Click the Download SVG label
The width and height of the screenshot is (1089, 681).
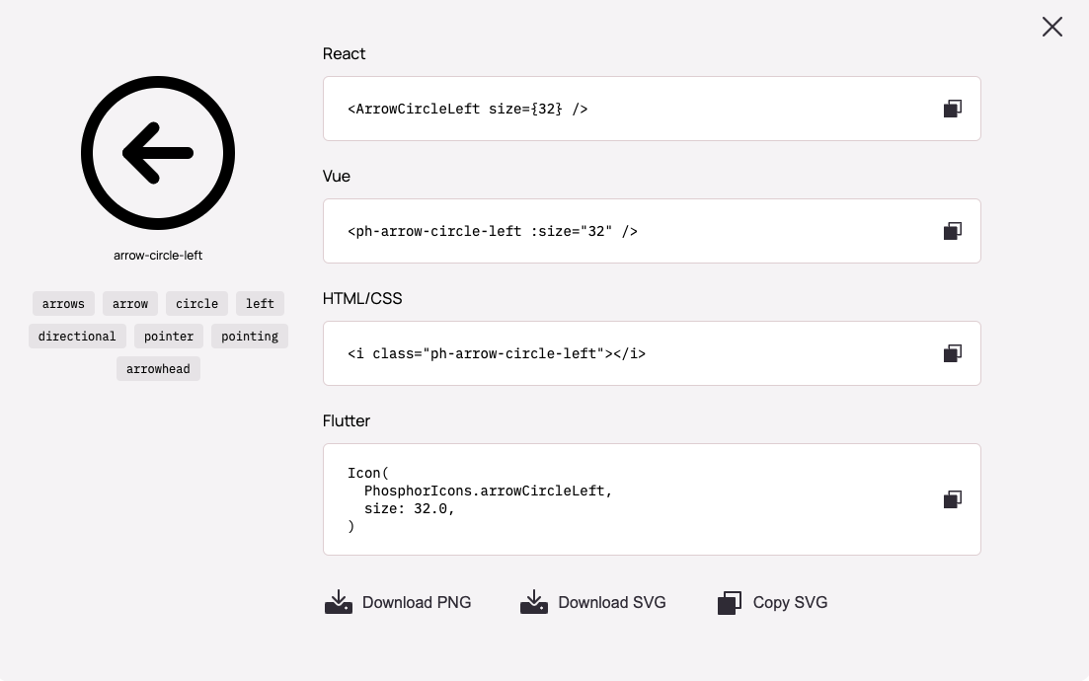pyautogui.click(x=612, y=602)
